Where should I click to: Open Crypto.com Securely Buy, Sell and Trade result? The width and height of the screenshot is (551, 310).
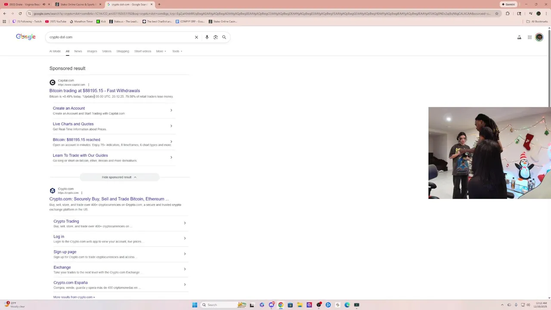(109, 199)
